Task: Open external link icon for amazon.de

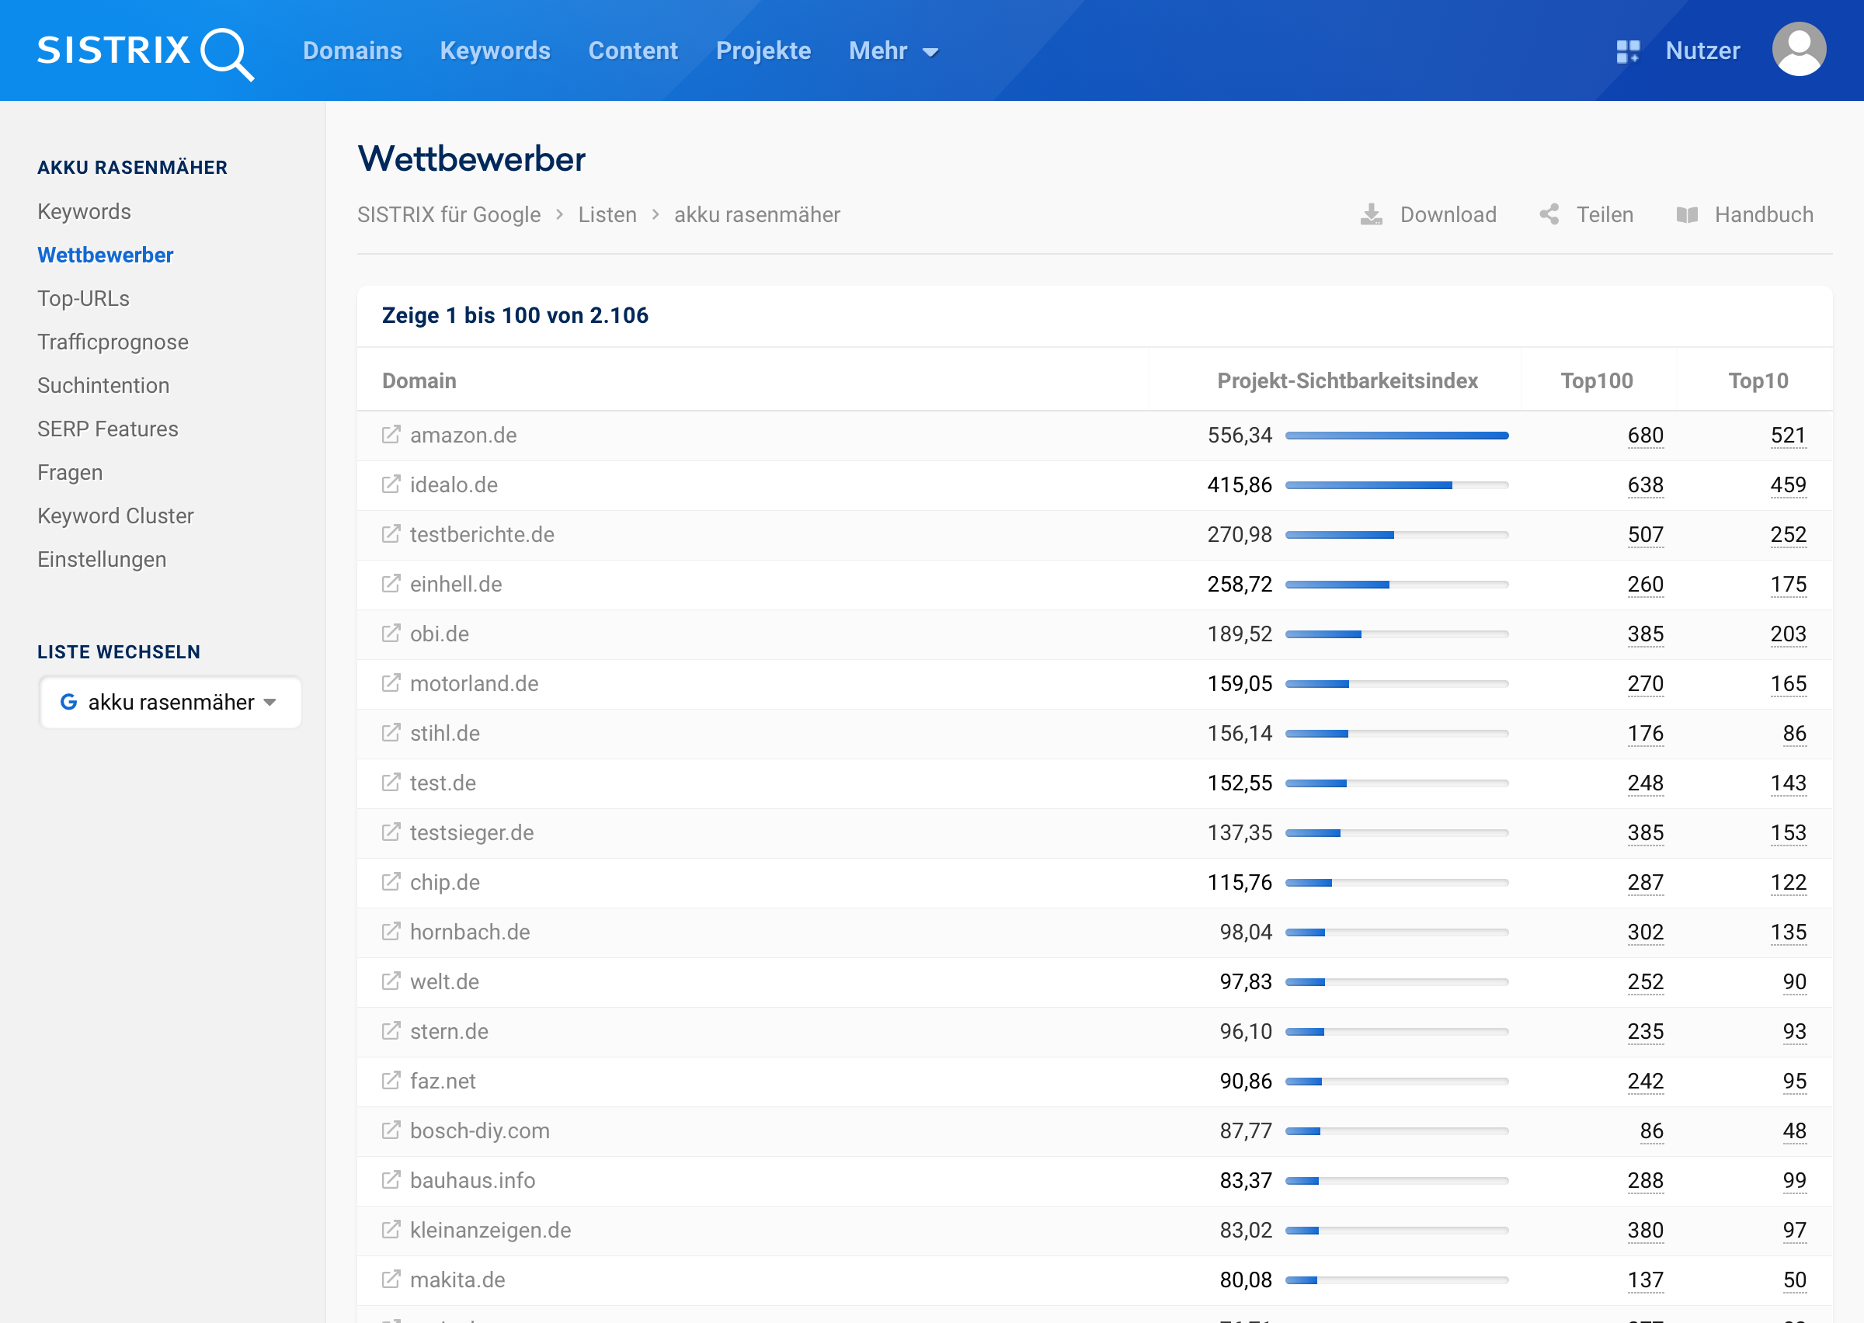Action: tap(391, 435)
